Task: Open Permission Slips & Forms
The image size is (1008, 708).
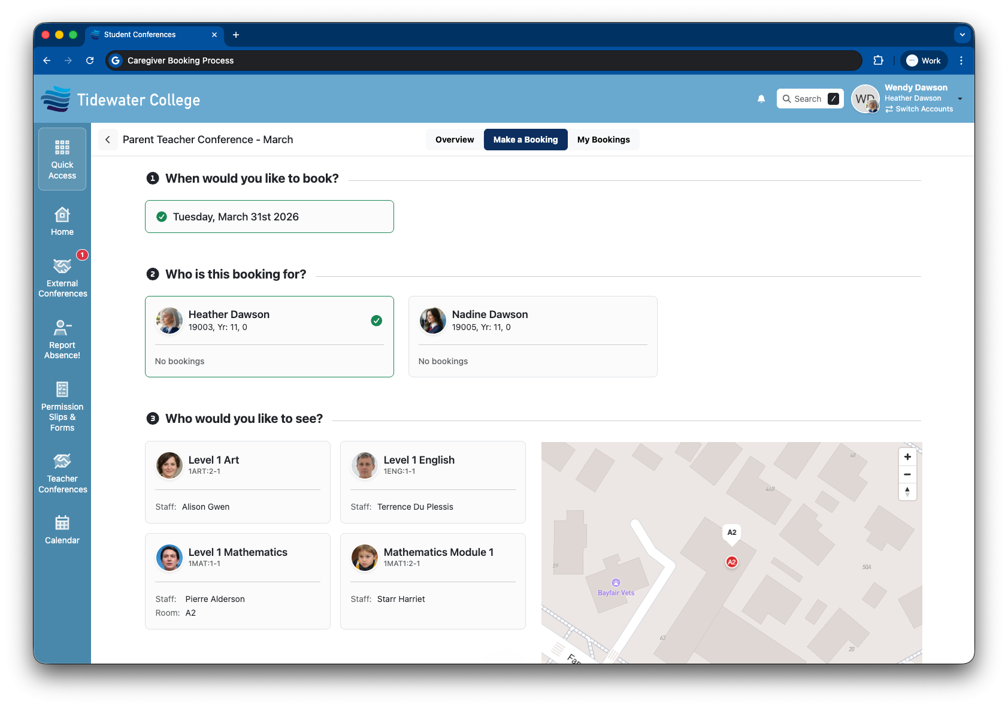Action: (x=62, y=407)
